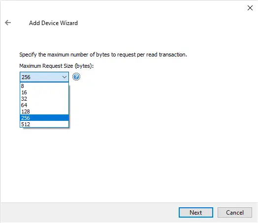Screen dimensions: 258x223
Task: Collapse the dropdown using its chevron arrow
Action: 64,77
